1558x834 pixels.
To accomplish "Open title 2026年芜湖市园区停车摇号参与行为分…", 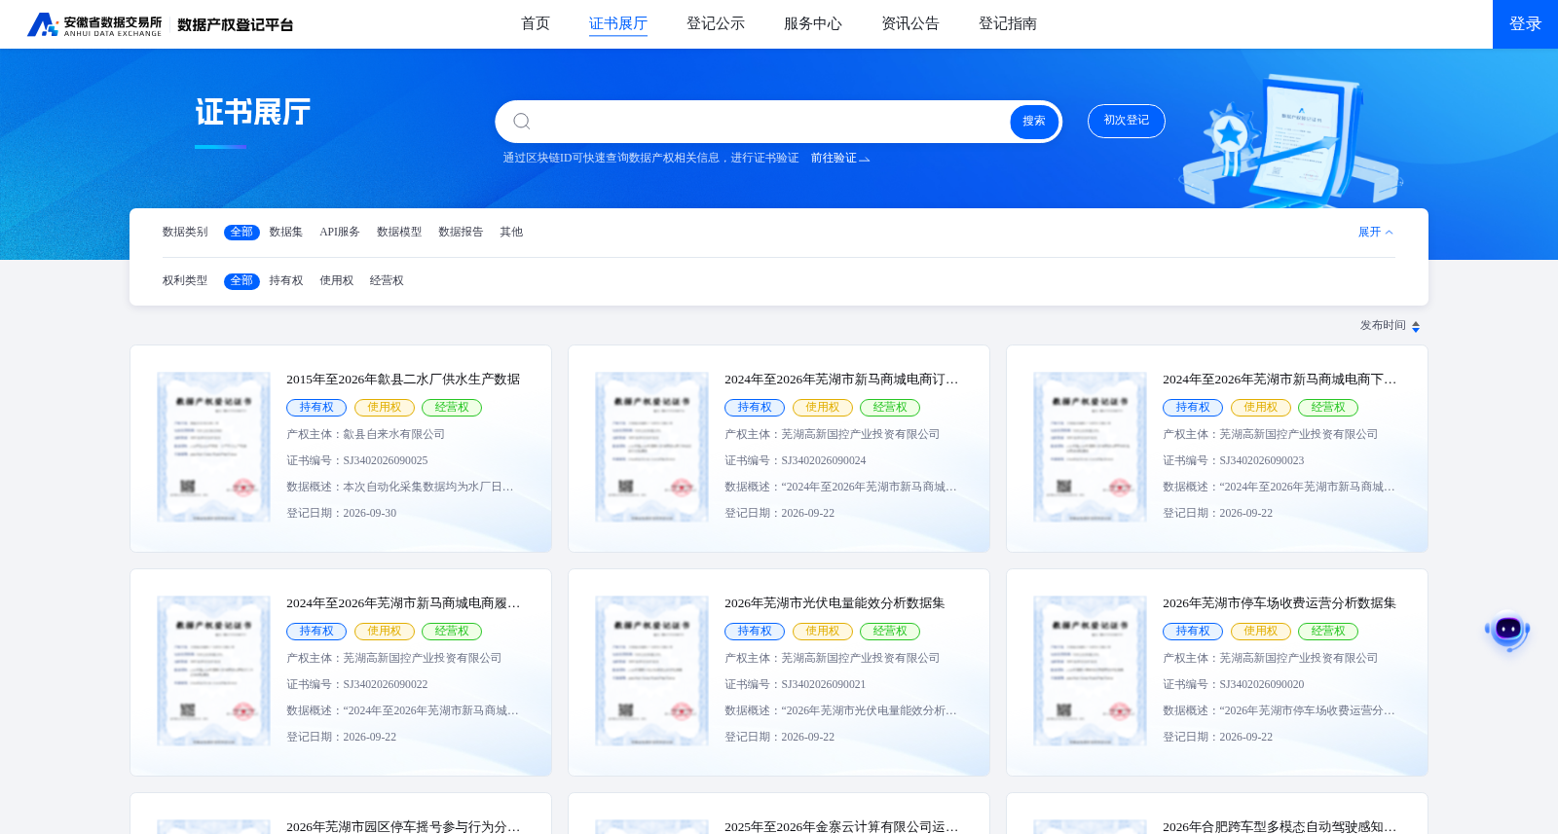I will coord(403,826).
